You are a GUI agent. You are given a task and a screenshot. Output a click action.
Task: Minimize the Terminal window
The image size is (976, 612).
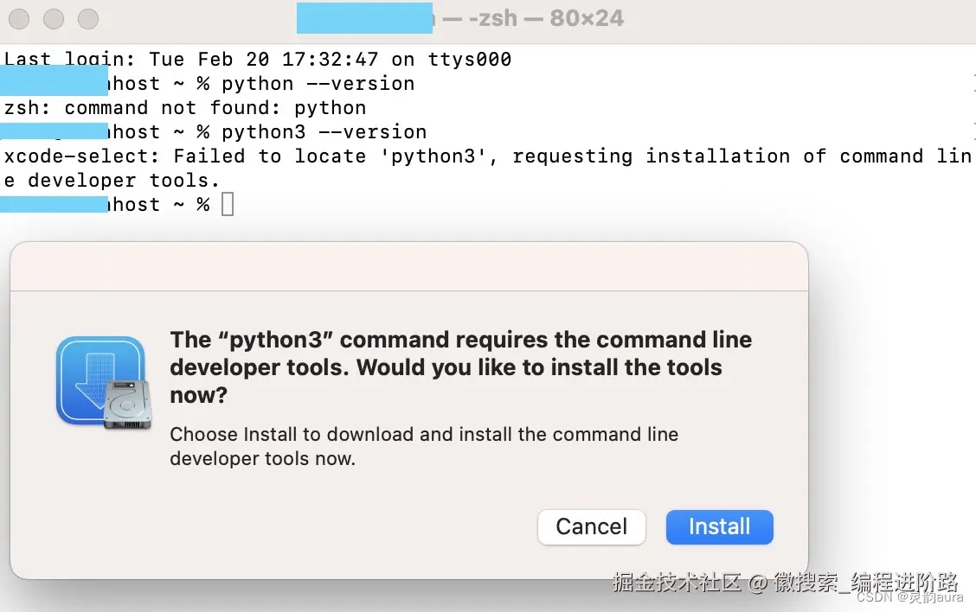(x=54, y=18)
